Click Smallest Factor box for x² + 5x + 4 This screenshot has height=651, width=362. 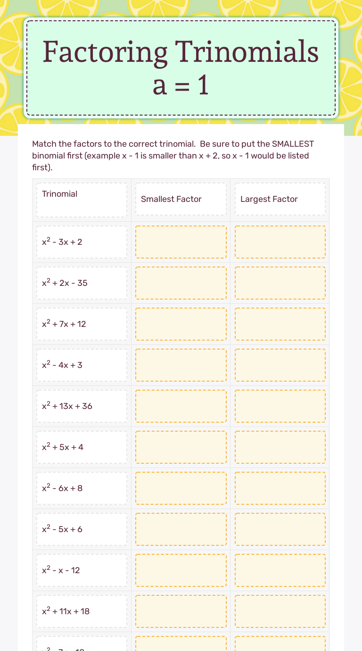(181, 447)
